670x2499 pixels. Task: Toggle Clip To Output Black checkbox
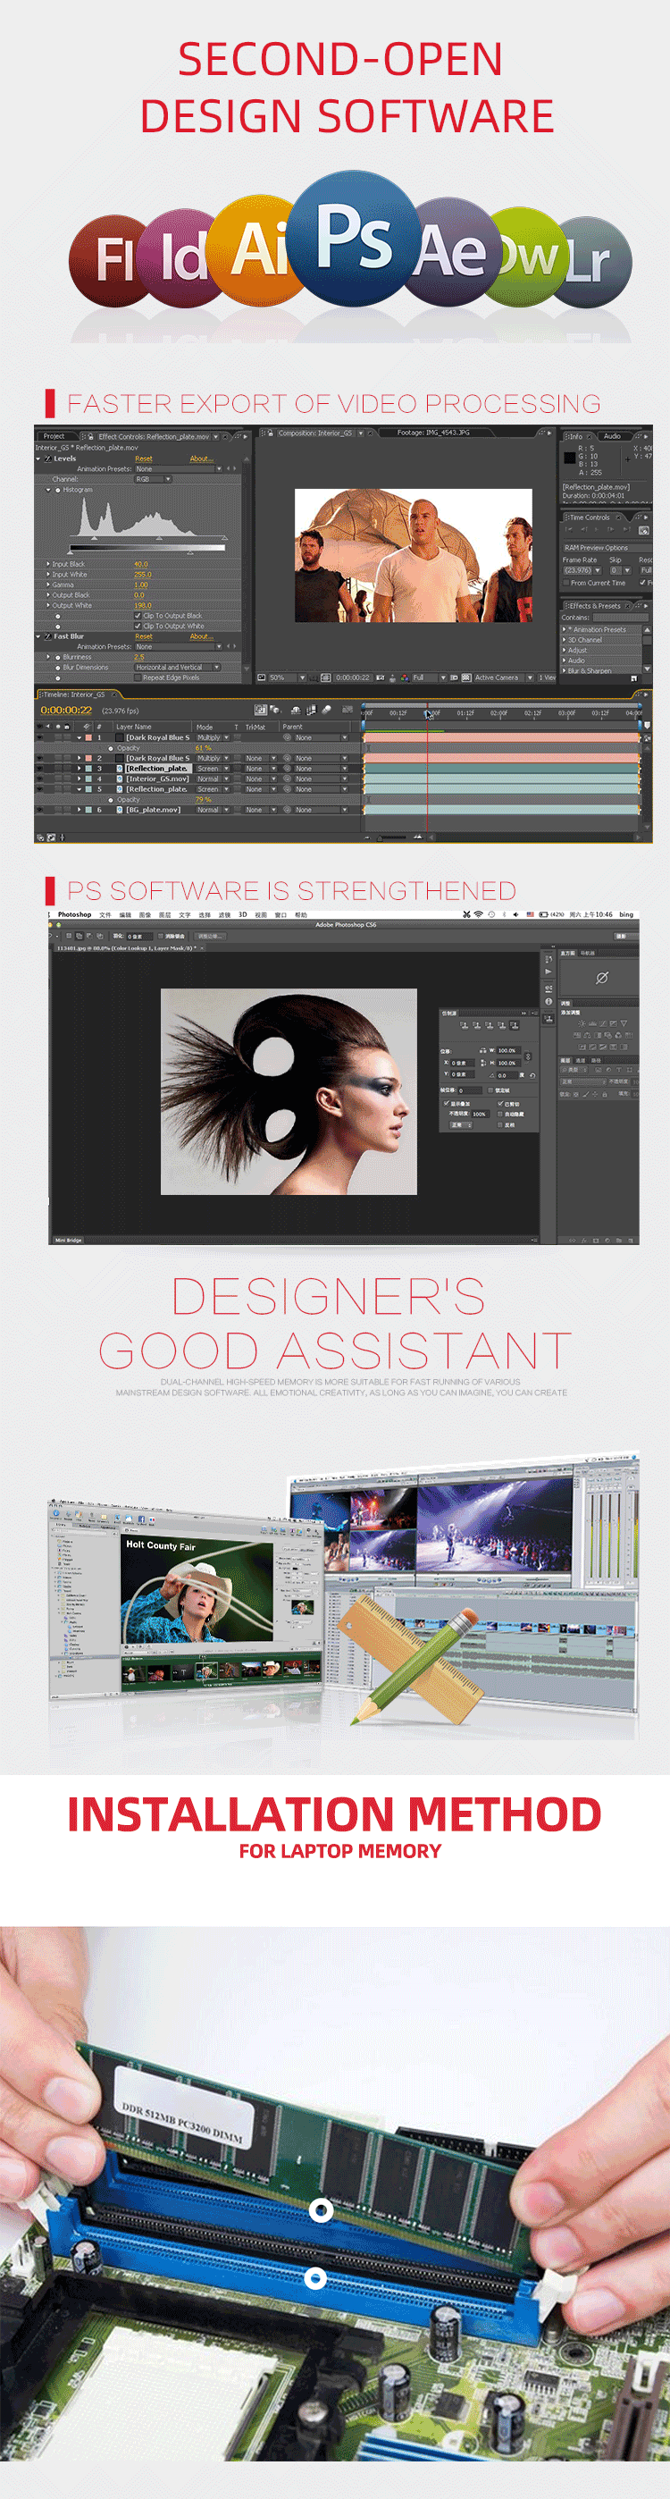pyautogui.click(x=138, y=615)
